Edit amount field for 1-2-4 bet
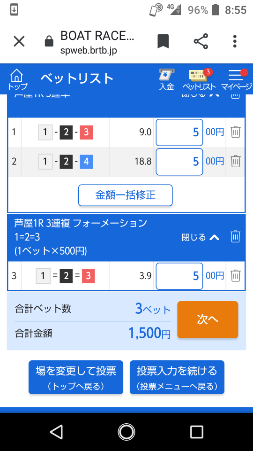Image resolution: width=253 pixels, height=451 pixels. (x=179, y=161)
